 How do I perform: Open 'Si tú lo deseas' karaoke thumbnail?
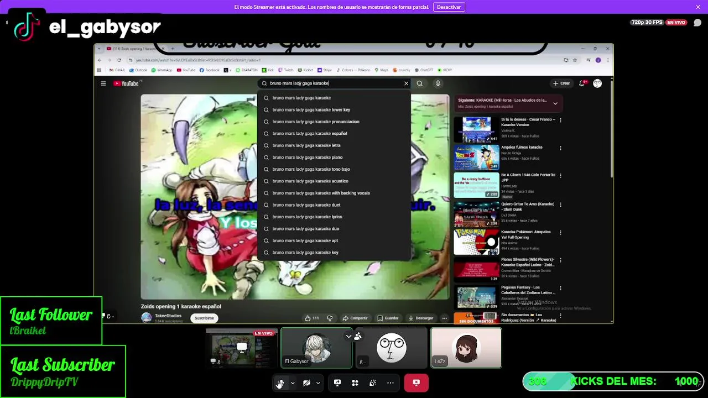click(x=476, y=129)
